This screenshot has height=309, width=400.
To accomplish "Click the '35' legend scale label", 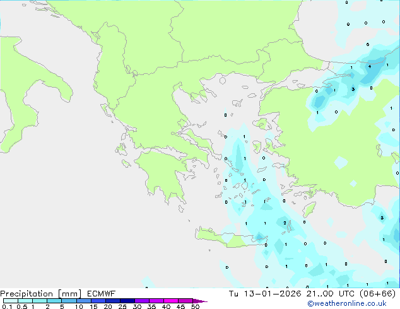I will pyautogui.click(x=151, y=306).
